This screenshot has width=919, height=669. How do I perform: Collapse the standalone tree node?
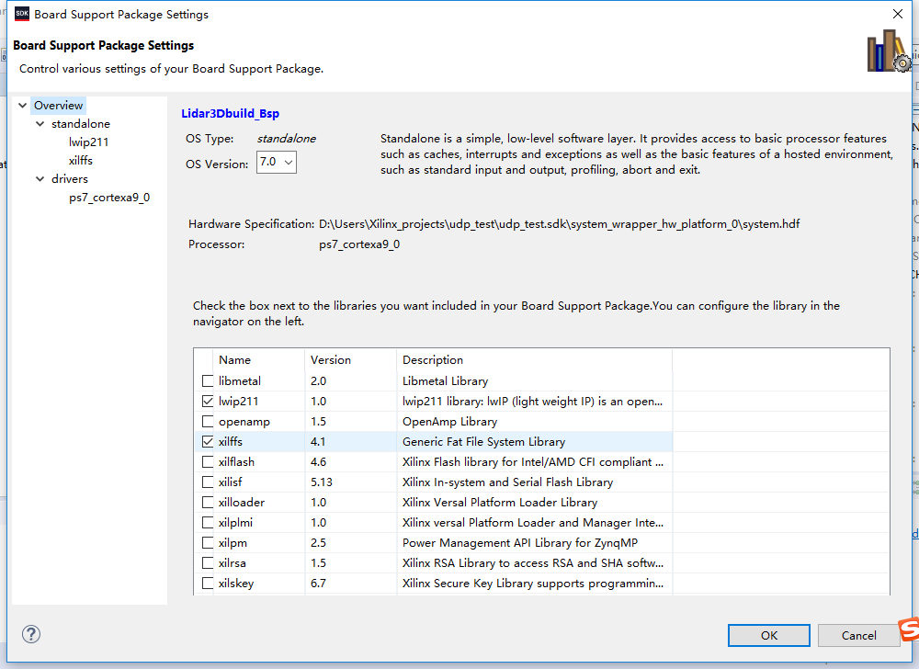[40, 124]
